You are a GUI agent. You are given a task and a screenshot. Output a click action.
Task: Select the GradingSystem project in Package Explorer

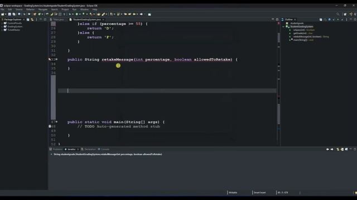(x=15, y=27)
